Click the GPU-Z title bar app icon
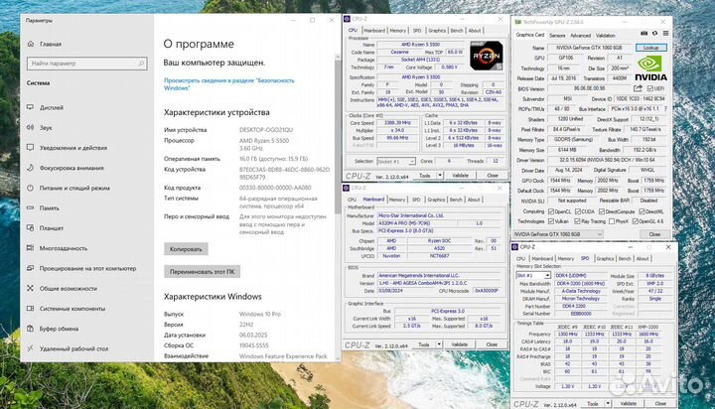Viewport: 715px width, 409px height. pos(518,22)
